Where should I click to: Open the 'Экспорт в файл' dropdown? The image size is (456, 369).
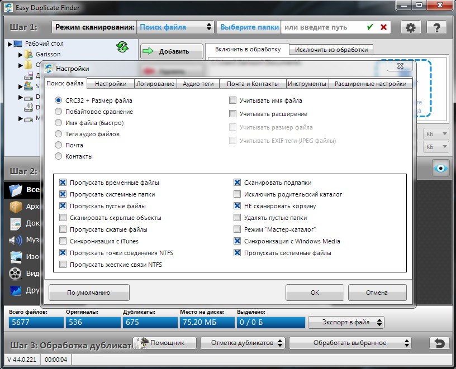(346, 322)
